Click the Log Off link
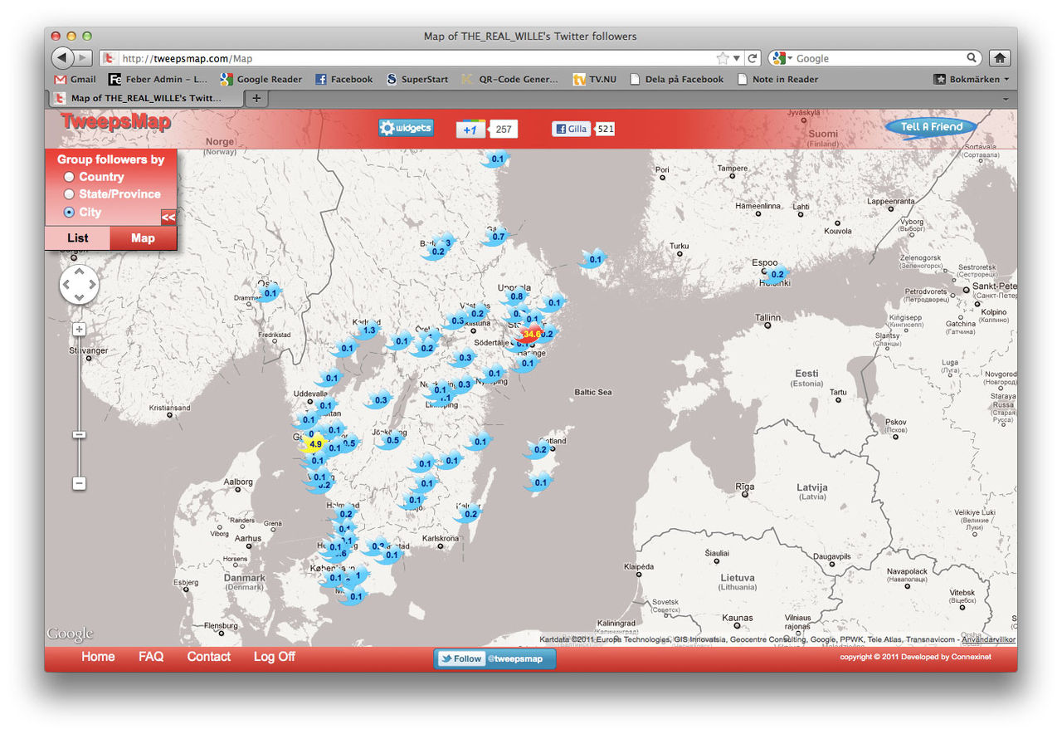This screenshot has width=1062, height=734. 274,657
